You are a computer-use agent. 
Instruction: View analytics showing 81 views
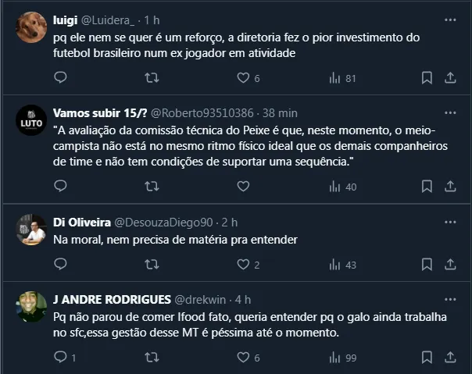(342, 78)
